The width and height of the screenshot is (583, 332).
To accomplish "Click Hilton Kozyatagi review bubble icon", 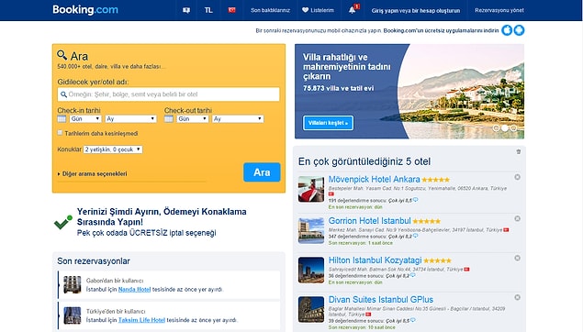I will (413, 275).
